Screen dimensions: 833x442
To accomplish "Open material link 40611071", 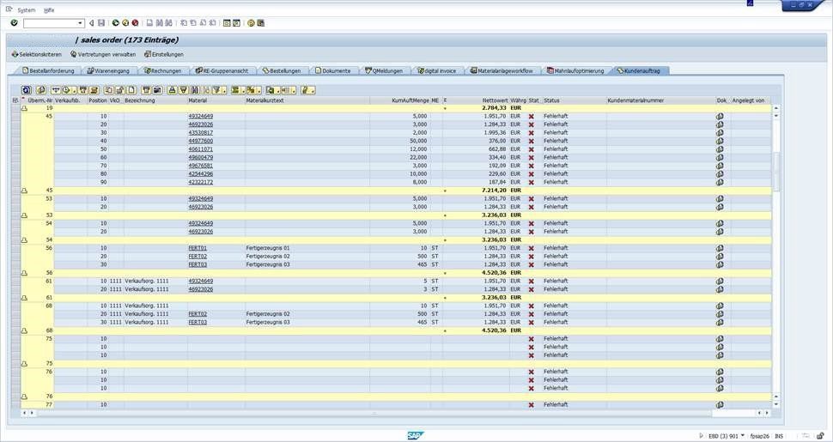I will [x=201, y=149].
